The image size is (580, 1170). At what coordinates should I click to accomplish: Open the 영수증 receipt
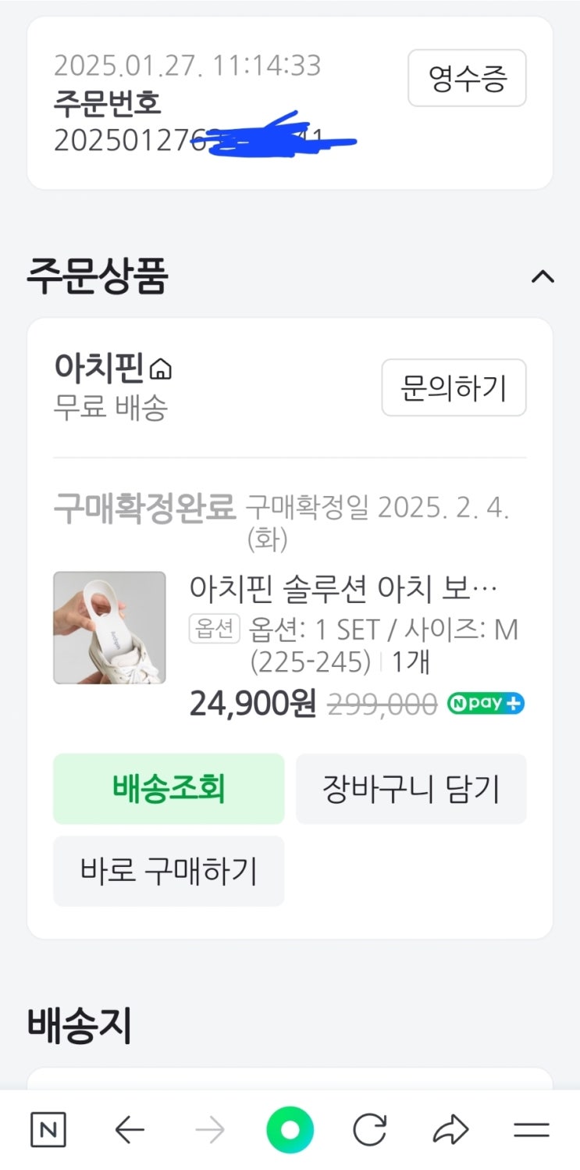[467, 78]
